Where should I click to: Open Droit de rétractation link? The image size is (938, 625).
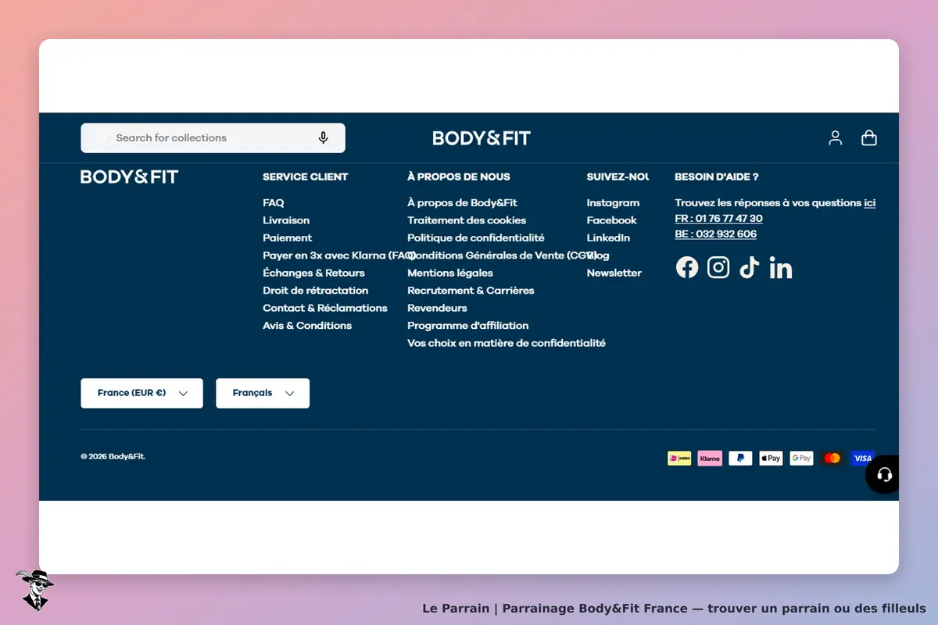coord(315,291)
